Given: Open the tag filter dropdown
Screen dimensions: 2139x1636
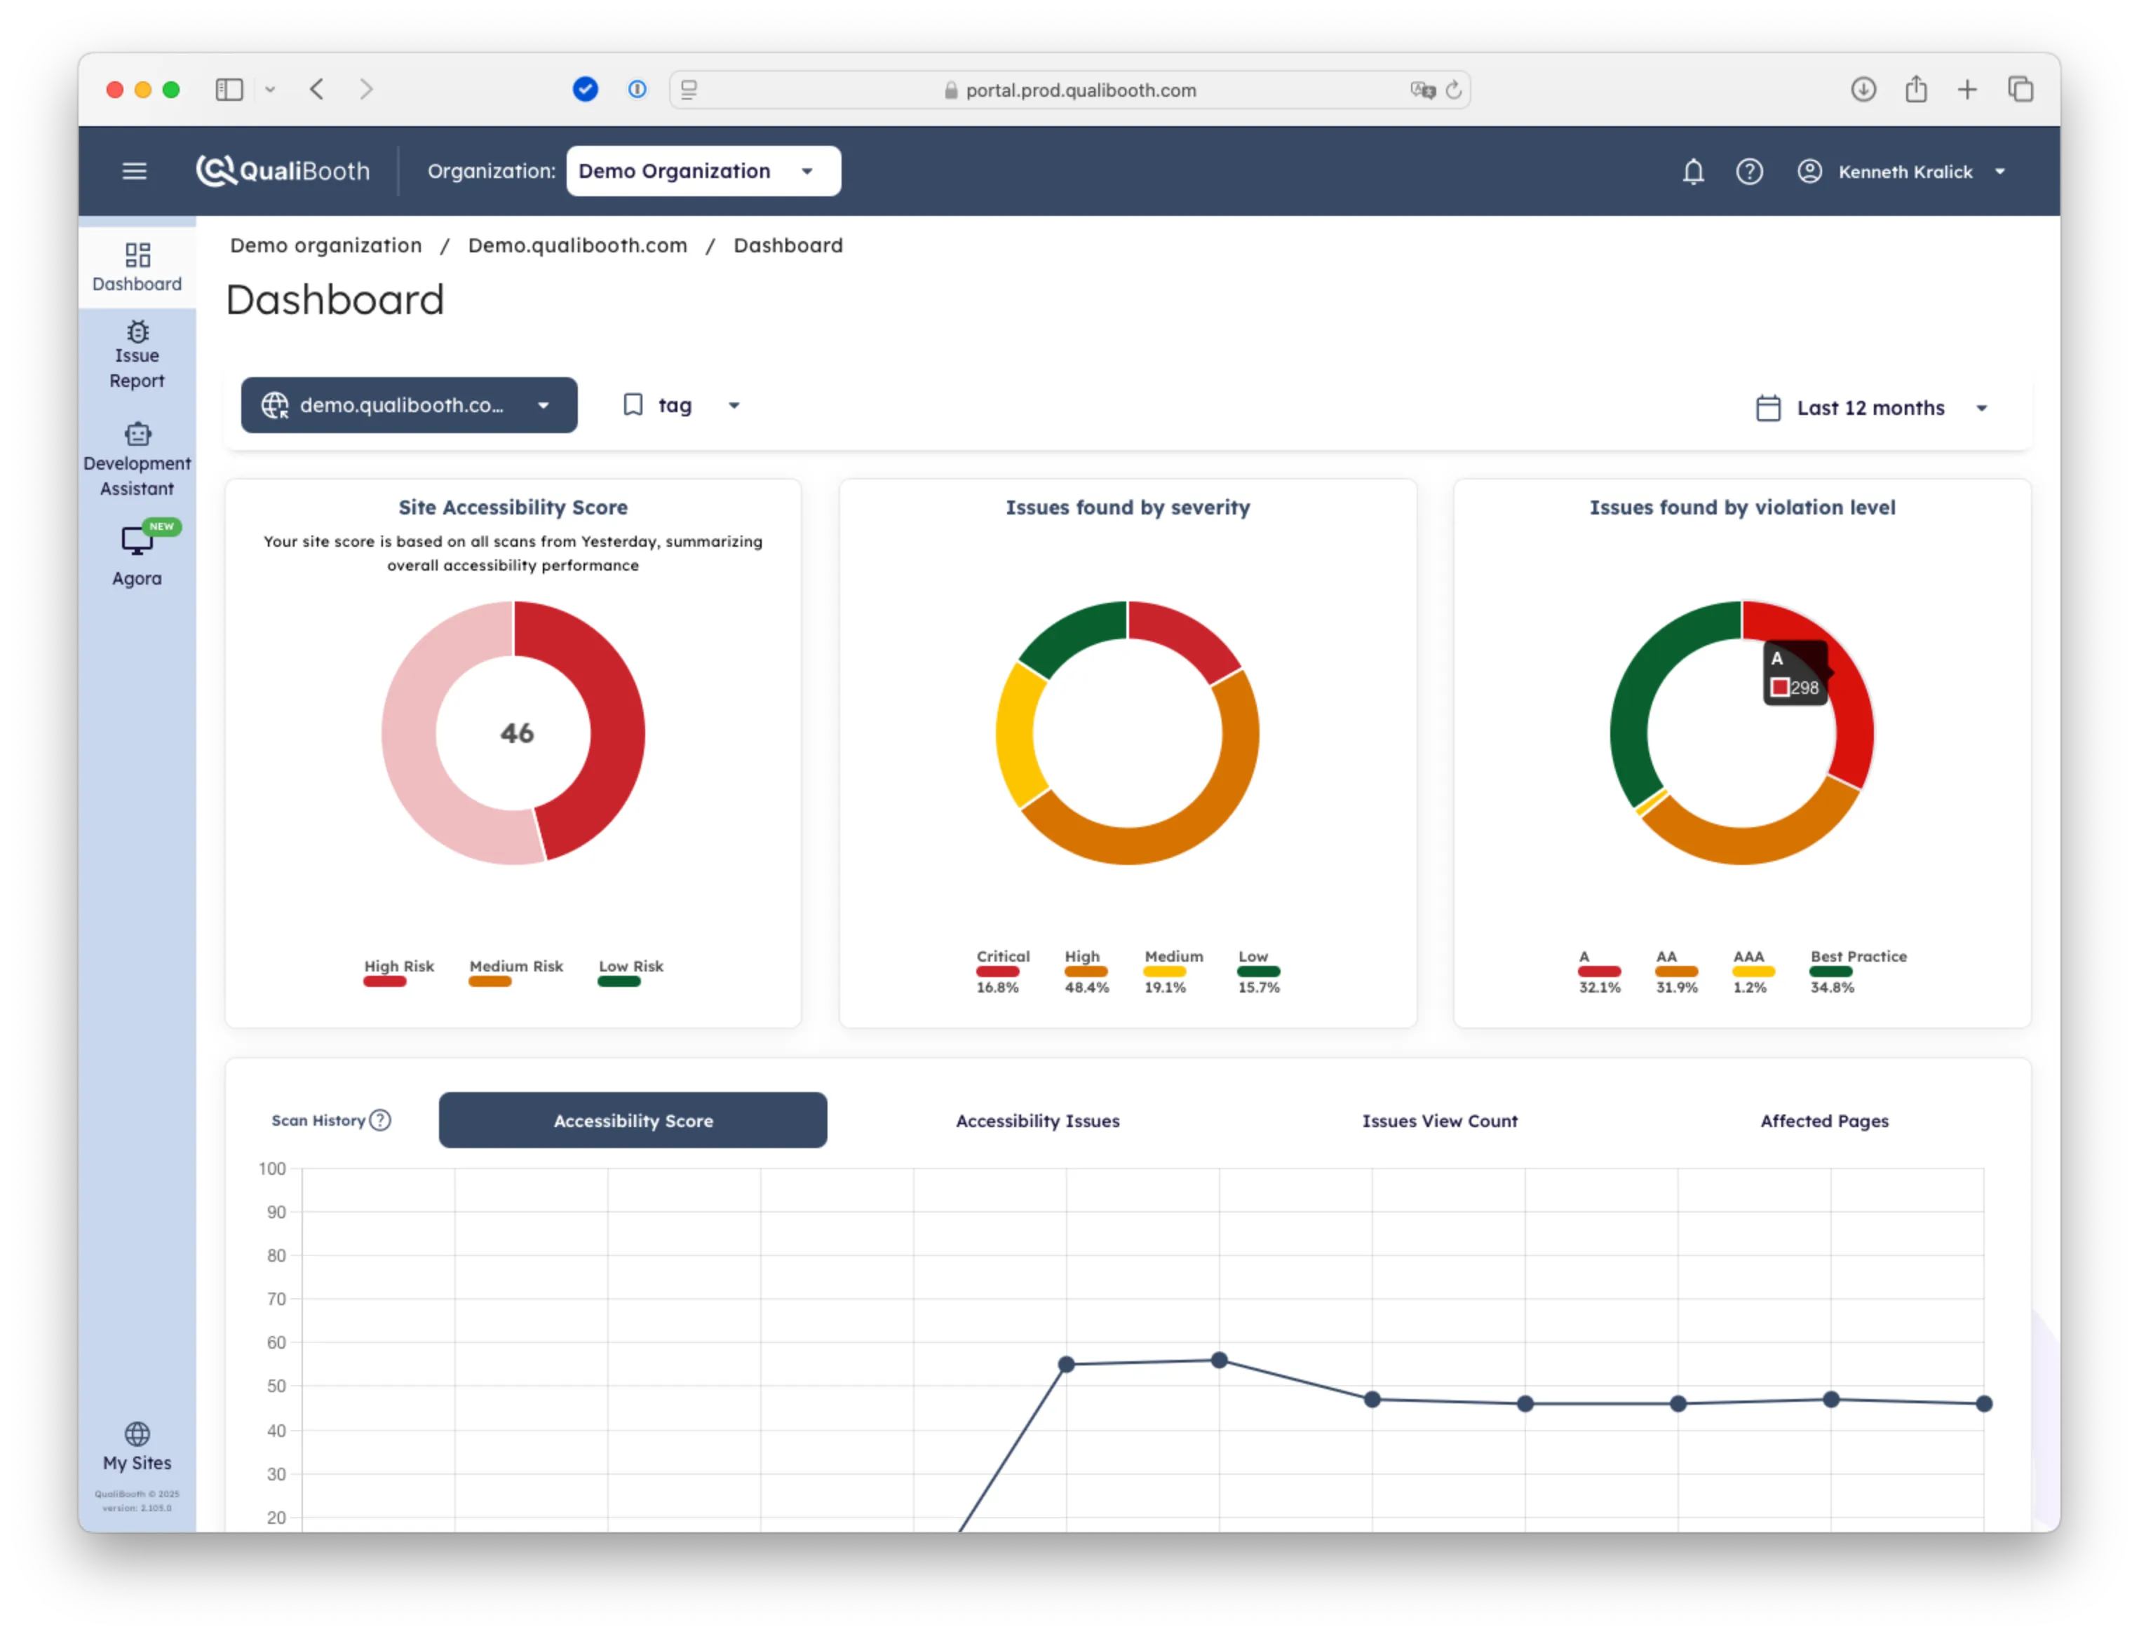Looking at the screenshot, I should (x=682, y=406).
